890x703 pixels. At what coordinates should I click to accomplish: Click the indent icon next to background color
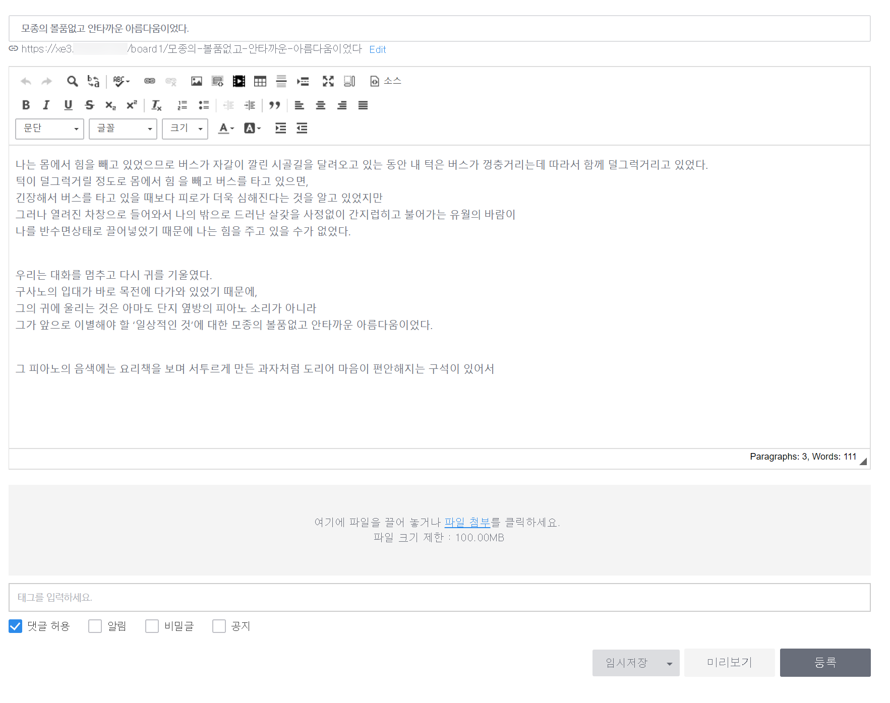click(281, 129)
